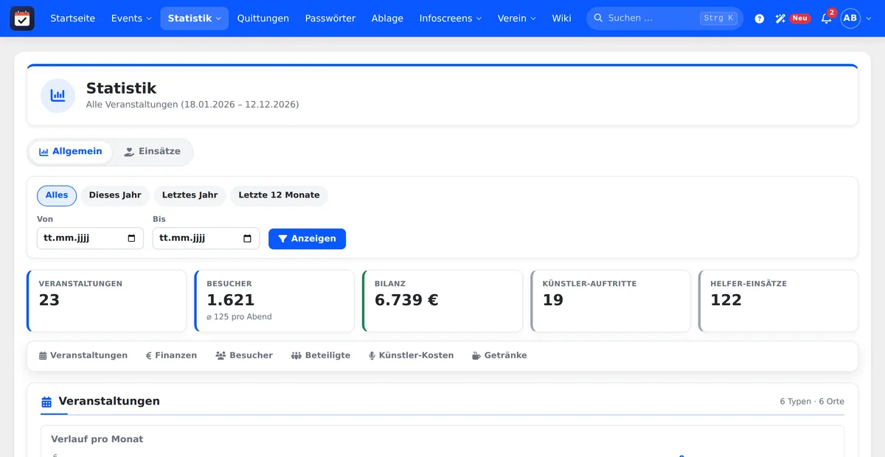Click the Künstler-Auftritte 19 card
885x457 pixels.
(x=611, y=301)
